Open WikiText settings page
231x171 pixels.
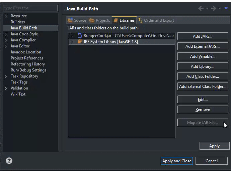coord(18,94)
